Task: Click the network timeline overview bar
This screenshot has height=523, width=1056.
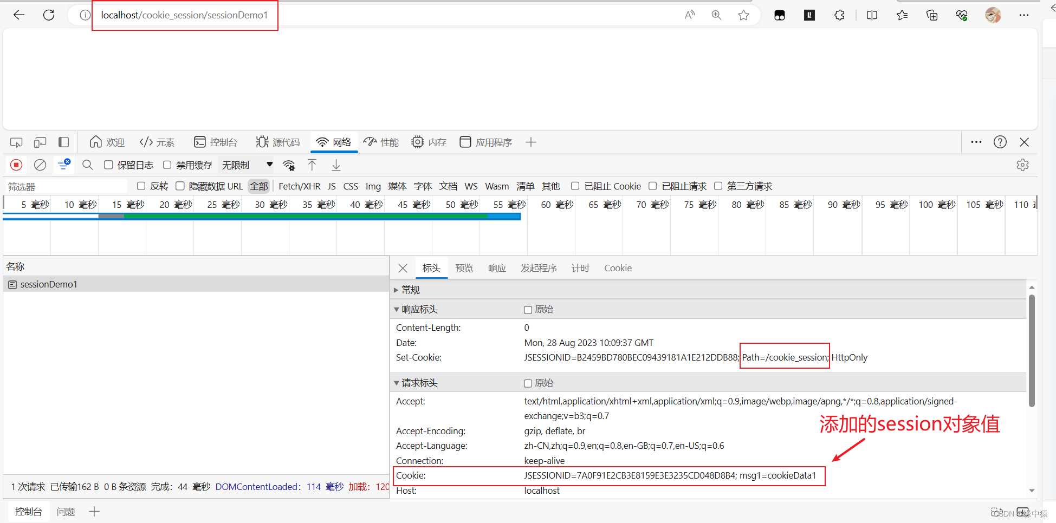Action: pyautogui.click(x=260, y=216)
